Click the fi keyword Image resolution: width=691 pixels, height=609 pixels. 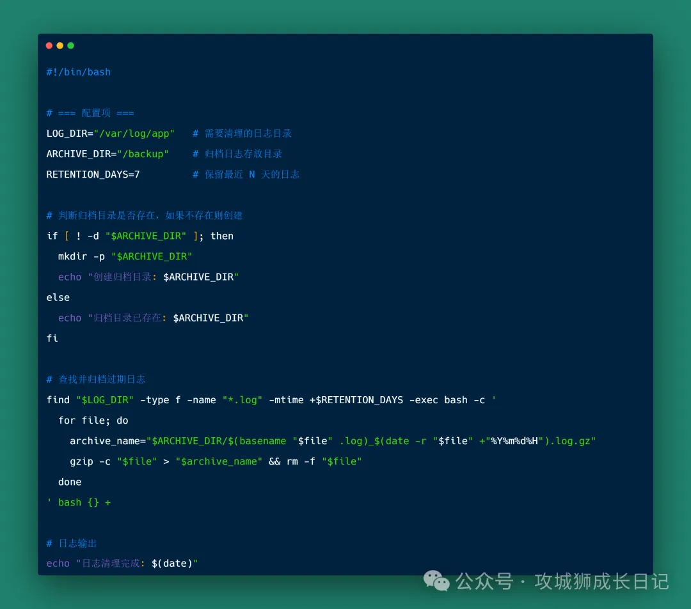coord(52,338)
